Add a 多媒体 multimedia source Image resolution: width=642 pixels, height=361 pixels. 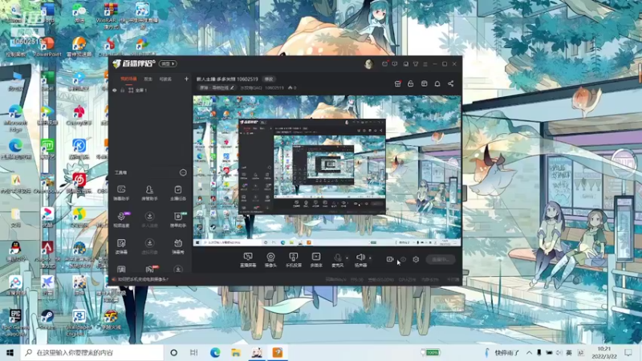[316, 260]
